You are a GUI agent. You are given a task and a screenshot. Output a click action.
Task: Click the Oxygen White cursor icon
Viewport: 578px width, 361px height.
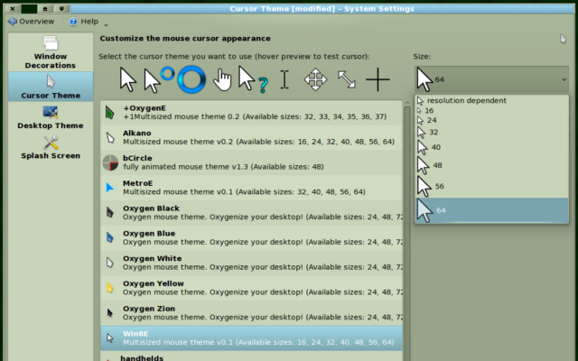point(110,263)
